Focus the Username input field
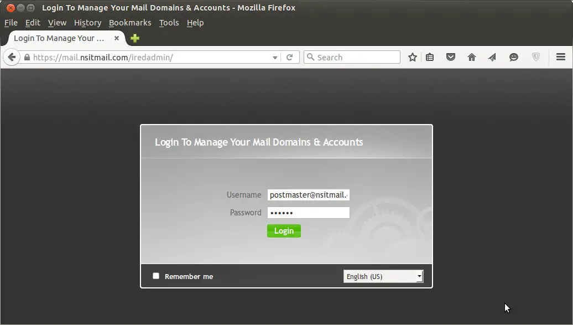This screenshot has width=573, height=325. [309, 195]
